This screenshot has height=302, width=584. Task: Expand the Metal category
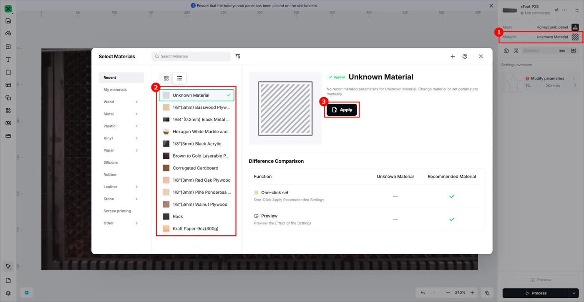[x=137, y=114]
